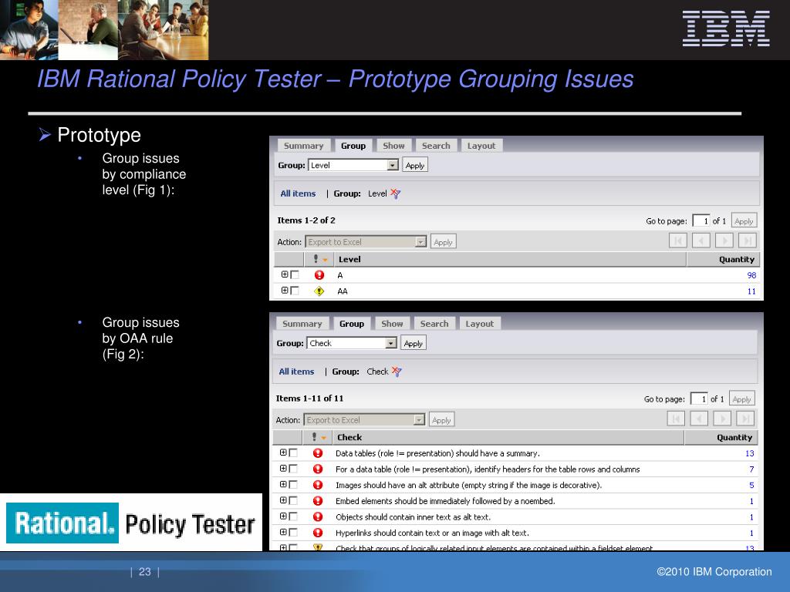Viewport: 790px width, 592px height.
Task: Remove the Level group filter icon
Action: [396, 193]
